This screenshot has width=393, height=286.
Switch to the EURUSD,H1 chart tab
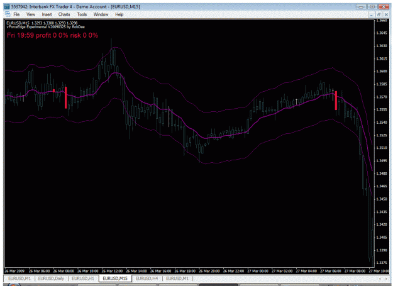(x=83, y=278)
